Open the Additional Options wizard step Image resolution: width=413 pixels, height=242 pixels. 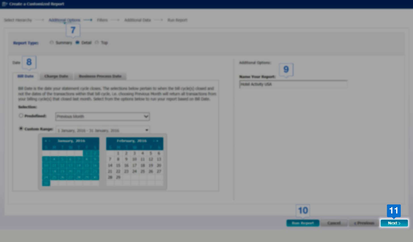(64, 20)
